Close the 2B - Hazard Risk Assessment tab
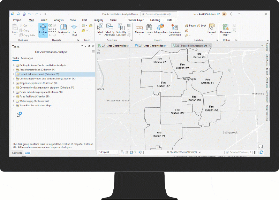This screenshot has width=279, height=200. coord(210,46)
